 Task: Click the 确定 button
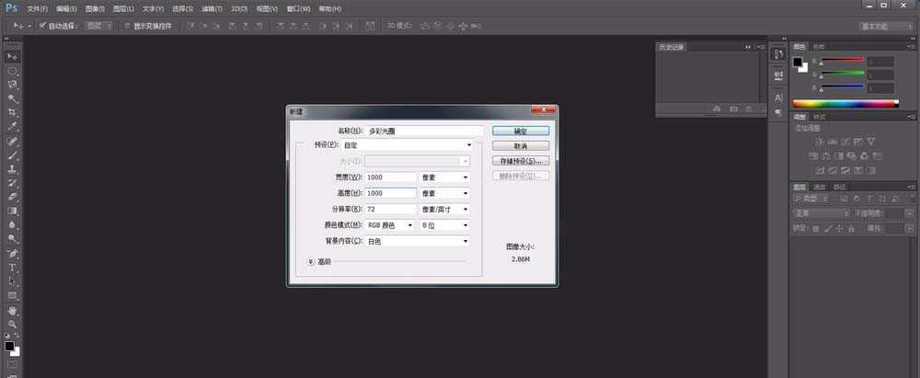(x=520, y=131)
